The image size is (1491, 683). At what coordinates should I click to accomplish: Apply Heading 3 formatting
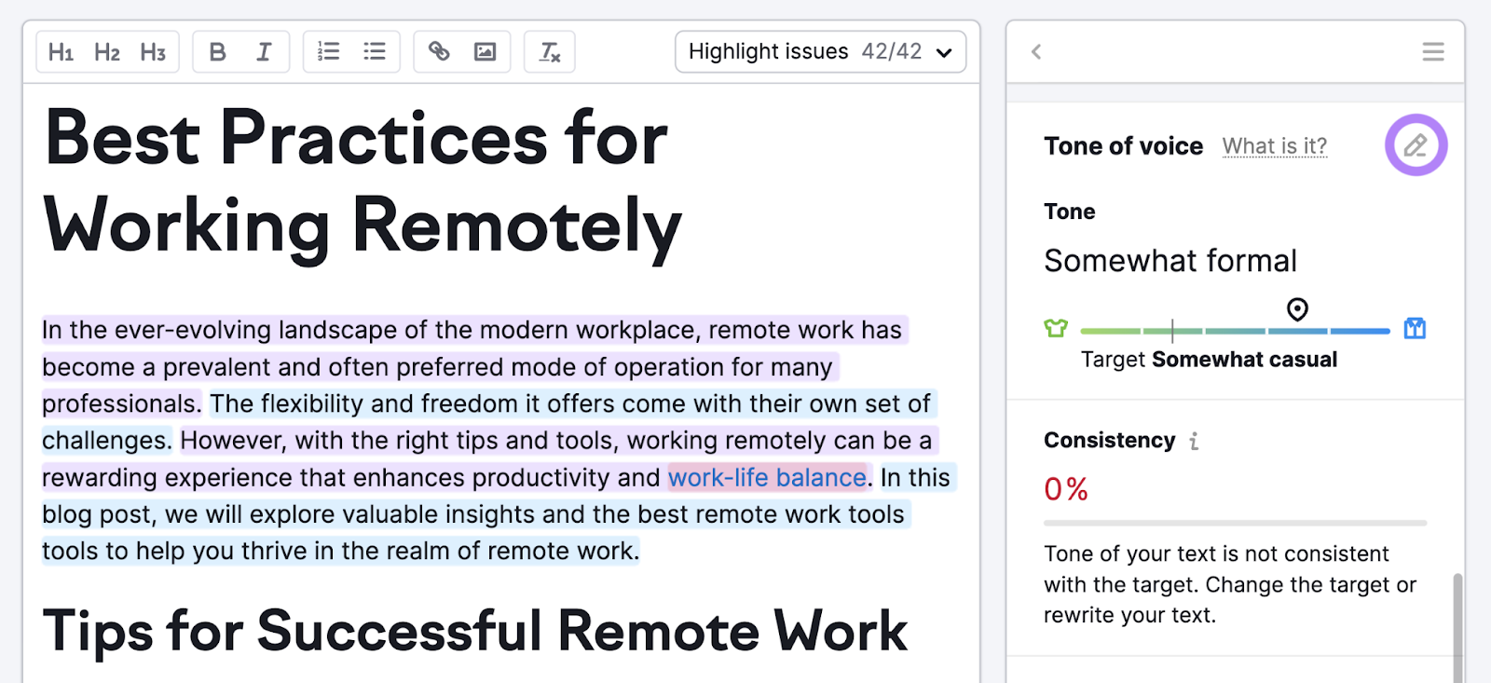tap(153, 52)
